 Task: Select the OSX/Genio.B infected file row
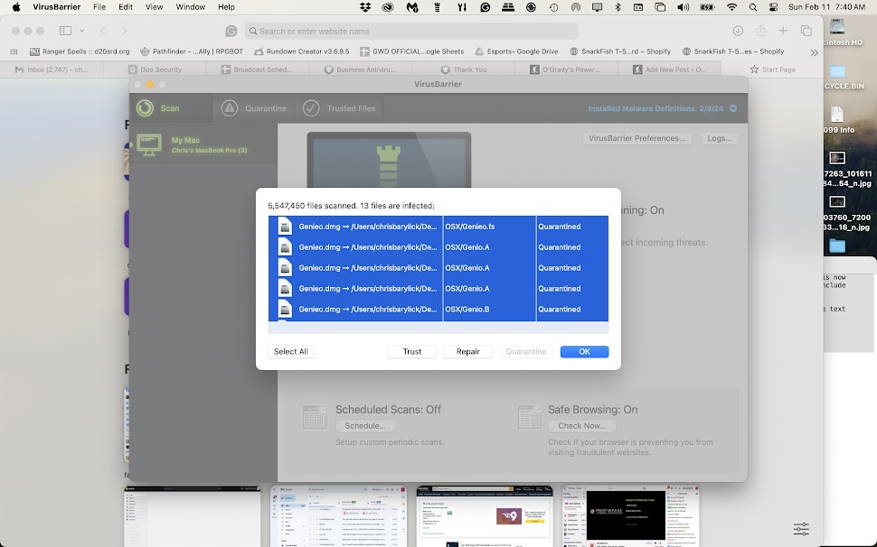(x=438, y=310)
